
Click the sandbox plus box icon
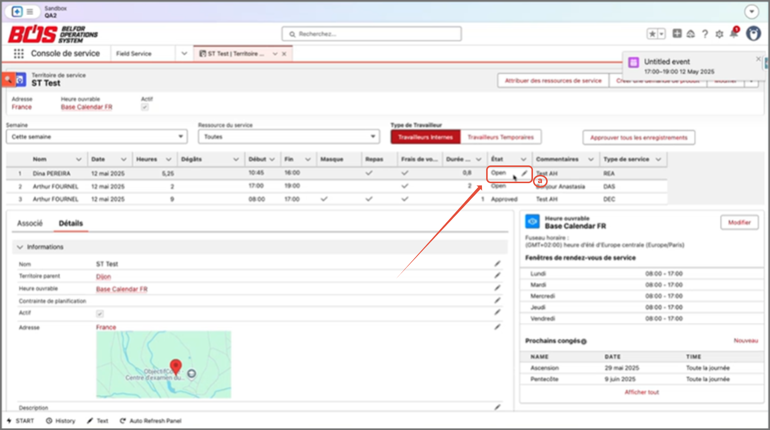(x=17, y=12)
